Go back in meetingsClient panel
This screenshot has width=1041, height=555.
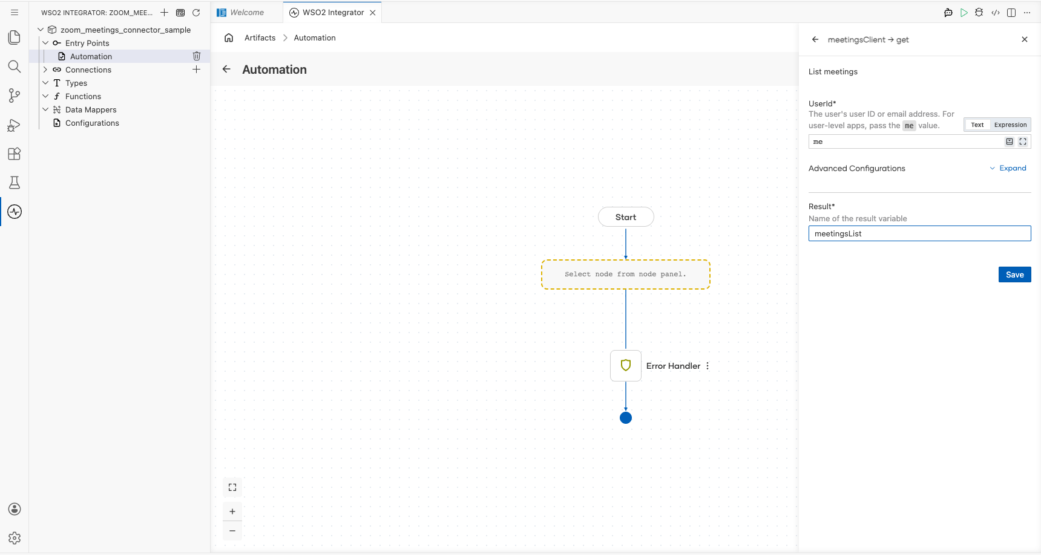(x=815, y=39)
